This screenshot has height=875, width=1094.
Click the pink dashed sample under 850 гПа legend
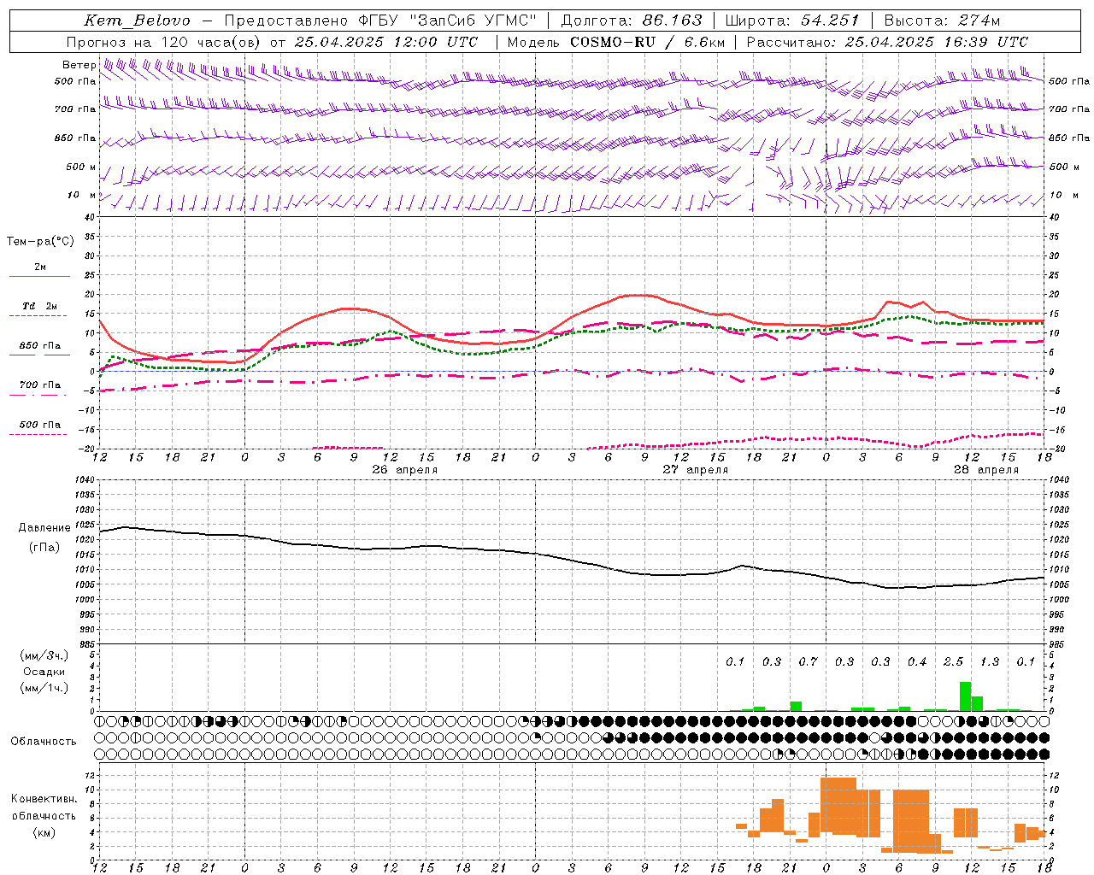[38, 355]
